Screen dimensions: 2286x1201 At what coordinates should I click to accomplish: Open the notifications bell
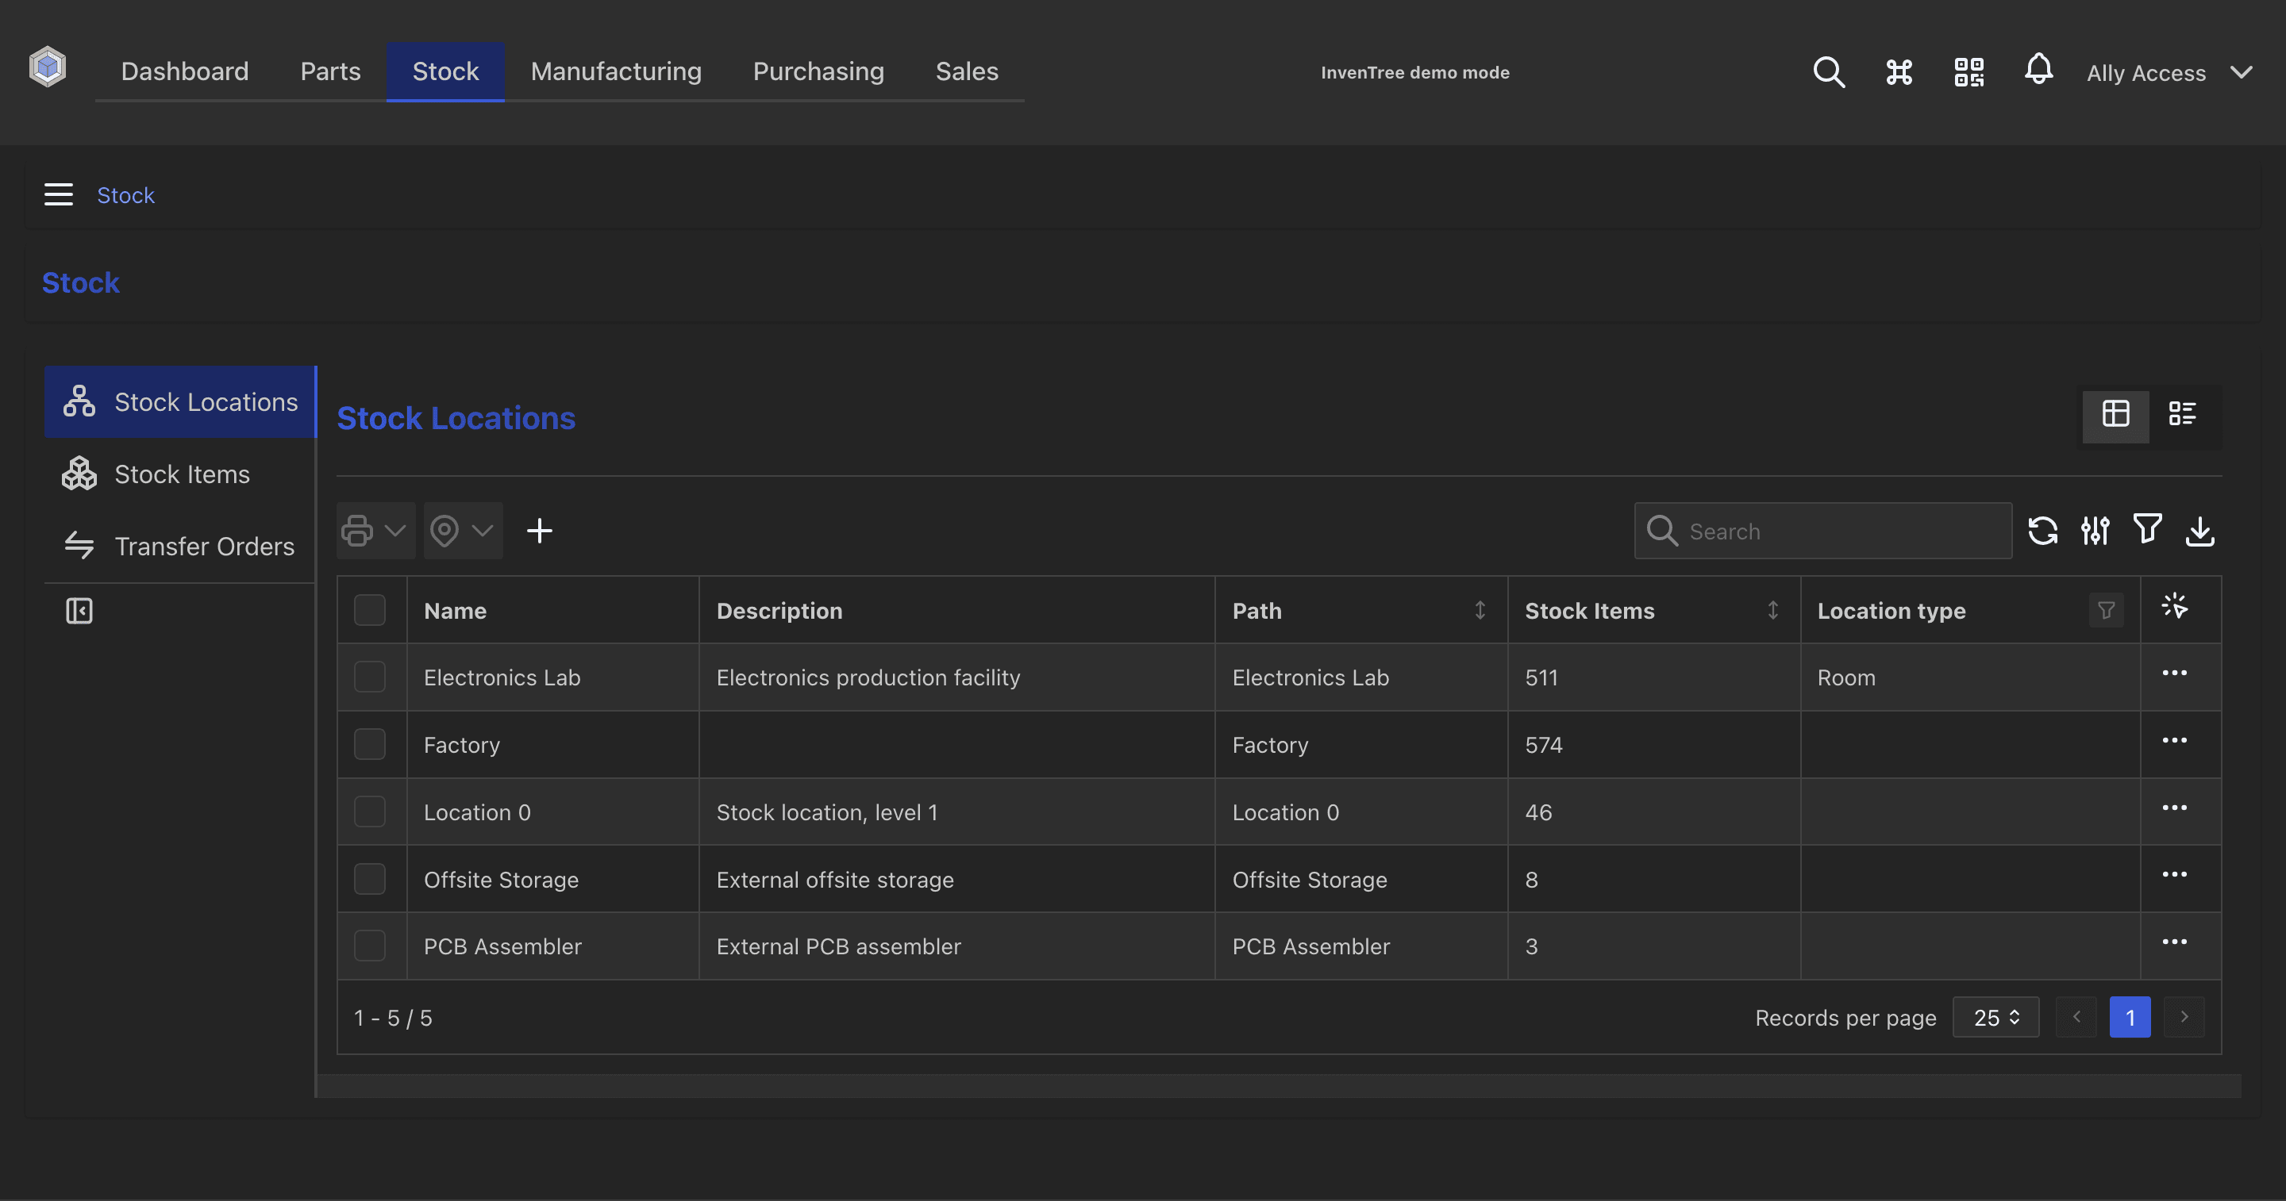pos(2038,69)
